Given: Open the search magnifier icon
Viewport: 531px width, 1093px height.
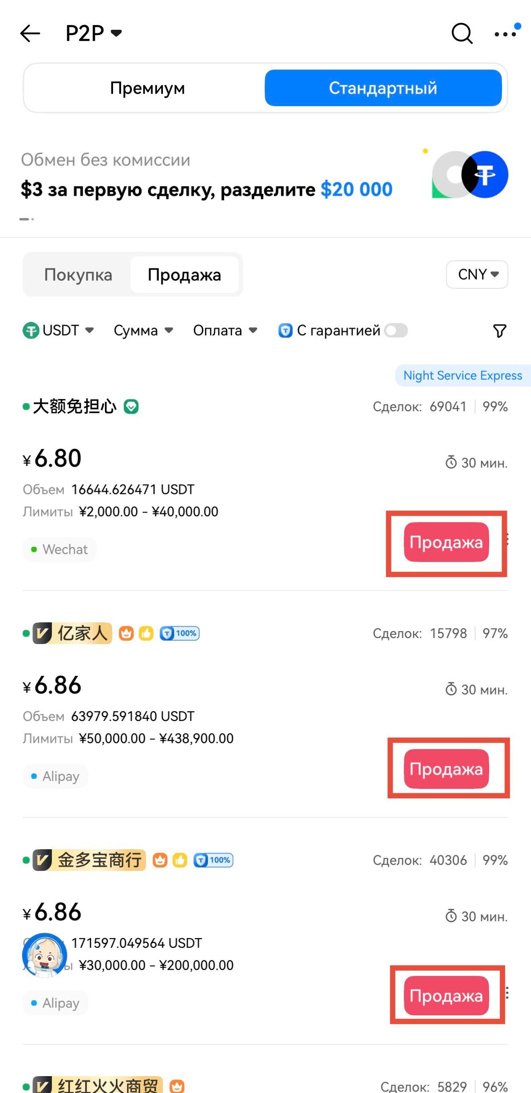Looking at the screenshot, I should tap(462, 33).
